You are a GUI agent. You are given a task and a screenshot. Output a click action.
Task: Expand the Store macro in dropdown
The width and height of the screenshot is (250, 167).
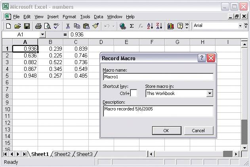tap(210, 93)
